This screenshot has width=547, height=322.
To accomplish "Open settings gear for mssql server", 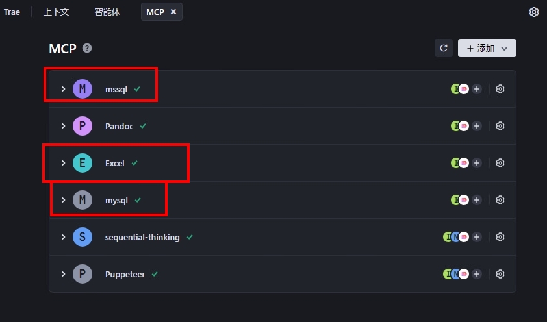I will tap(500, 89).
